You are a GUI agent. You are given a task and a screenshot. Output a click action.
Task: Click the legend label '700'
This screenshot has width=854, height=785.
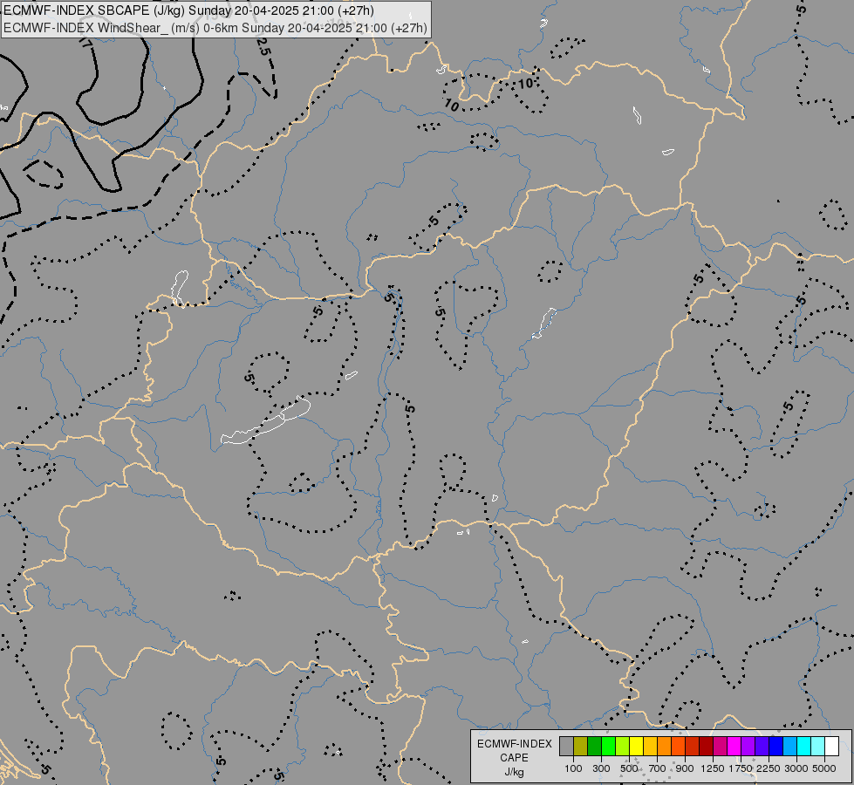(x=658, y=768)
